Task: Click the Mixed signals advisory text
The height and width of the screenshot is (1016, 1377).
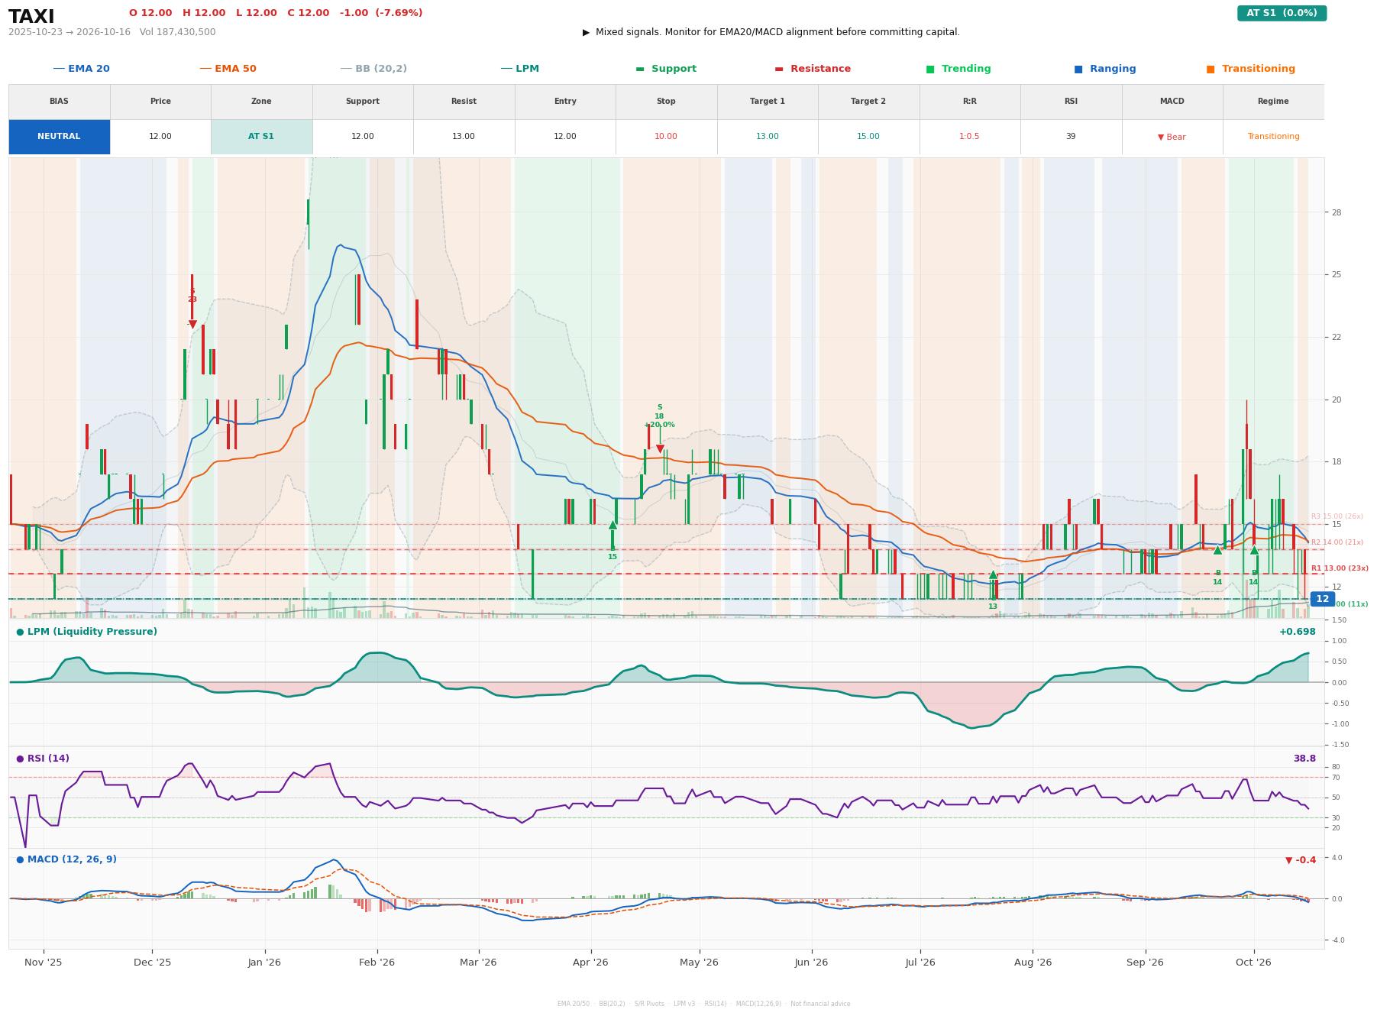Action: coord(771,32)
